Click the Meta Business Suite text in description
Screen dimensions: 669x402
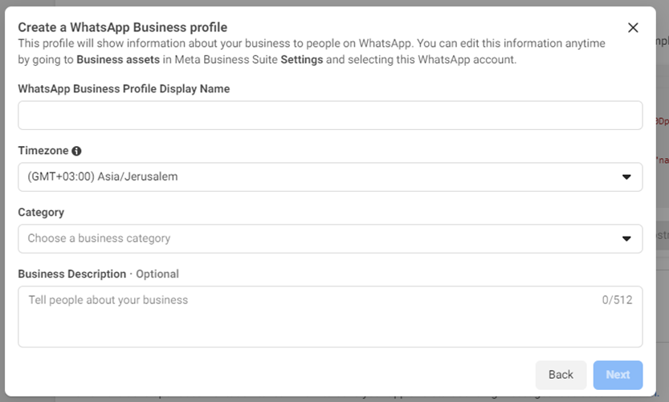point(226,59)
